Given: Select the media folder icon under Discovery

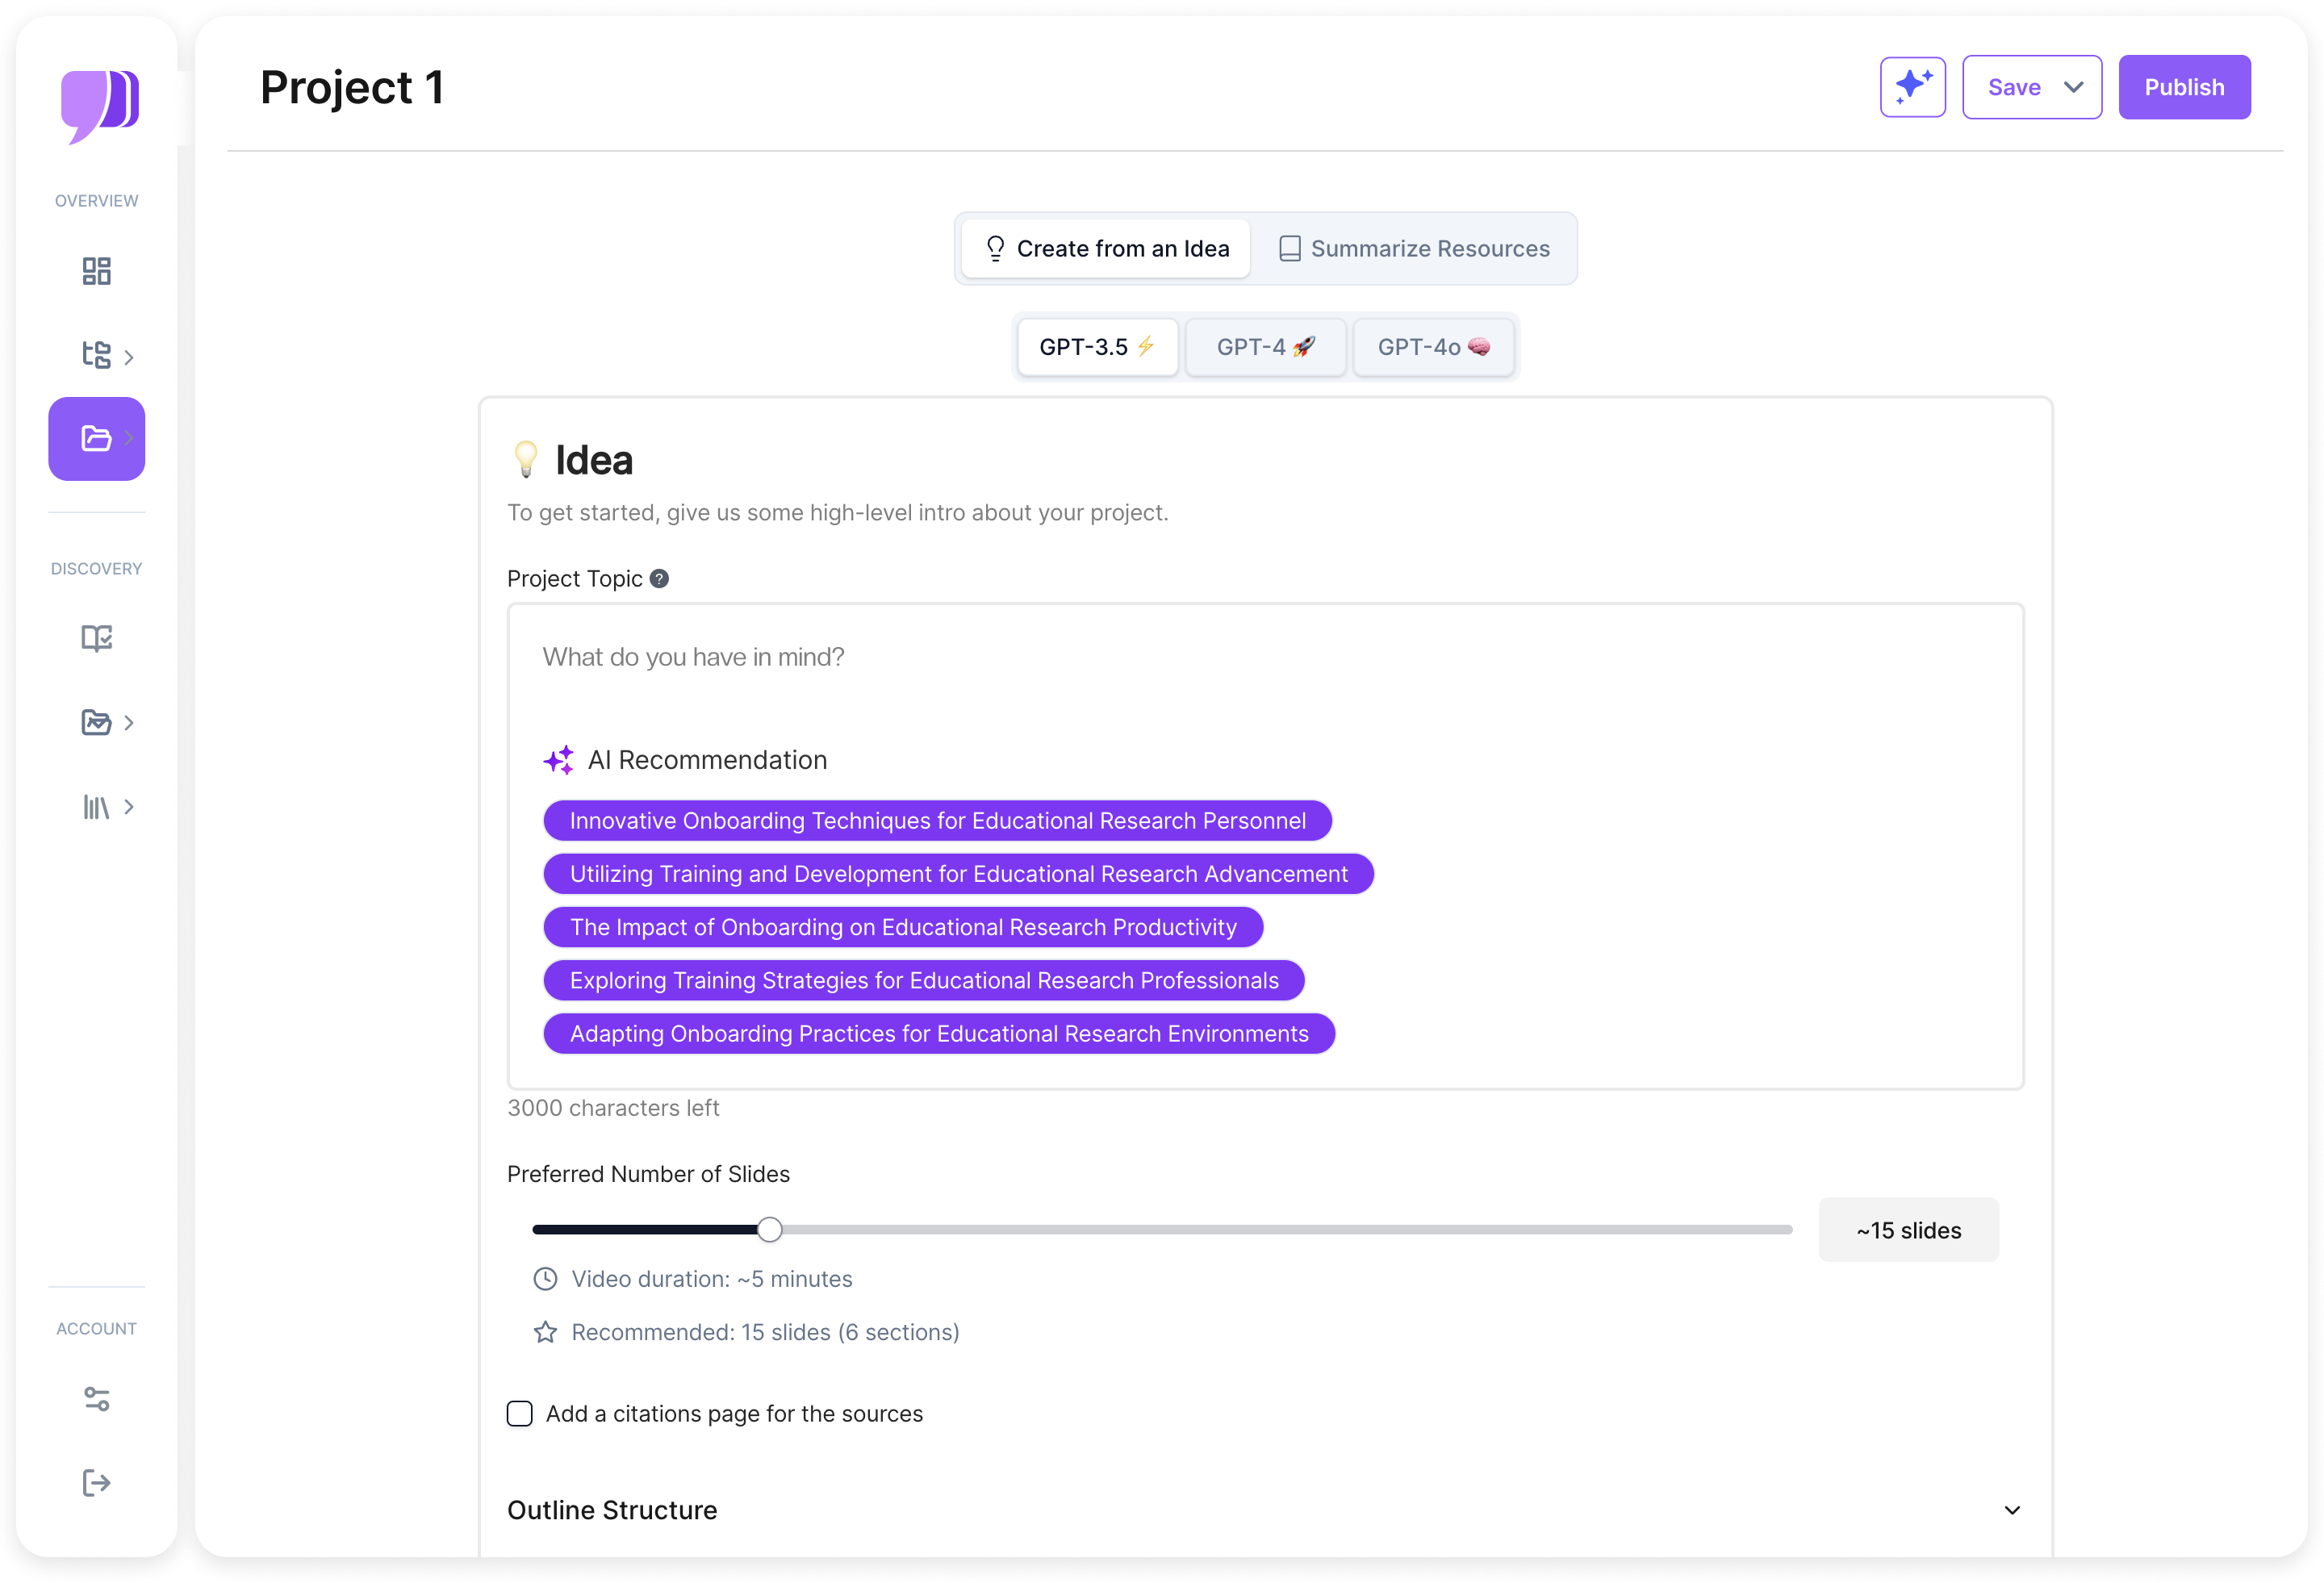Looking at the screenshot, I should [x=96, y=722].
